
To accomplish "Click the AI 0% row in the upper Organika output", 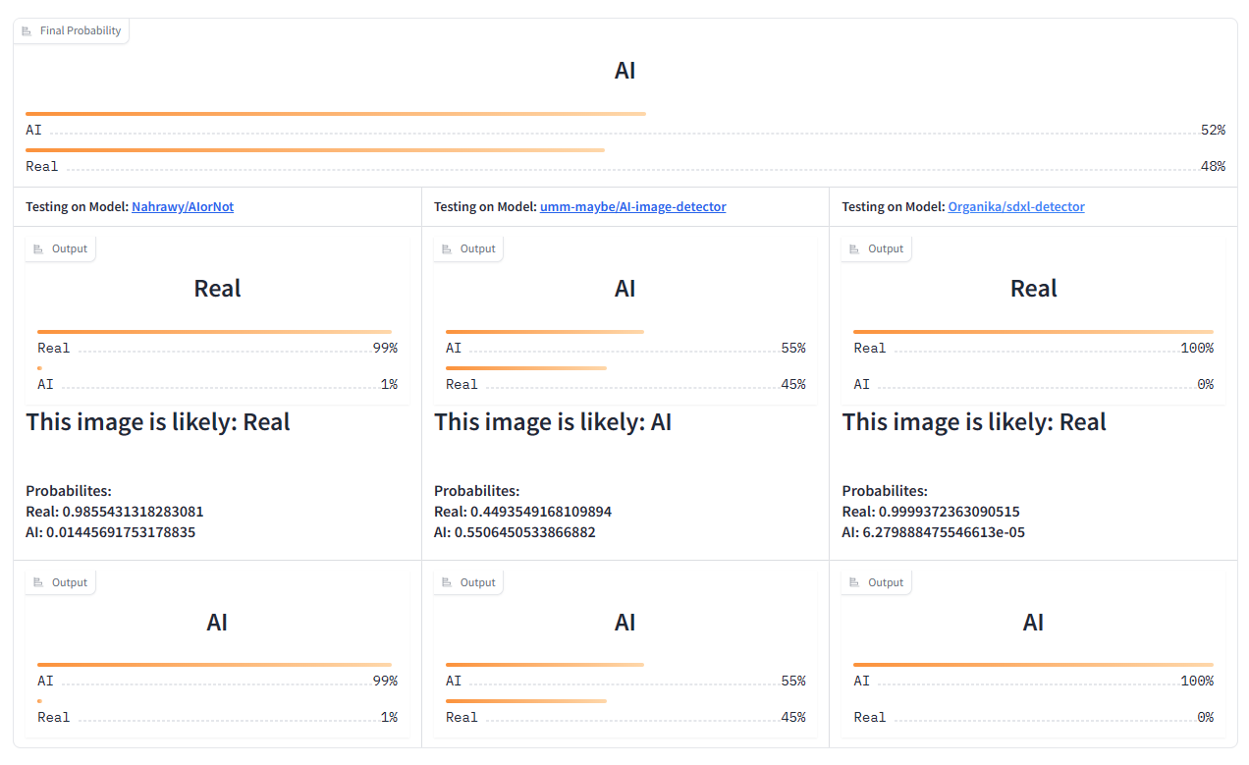I will coord(1033,385).
